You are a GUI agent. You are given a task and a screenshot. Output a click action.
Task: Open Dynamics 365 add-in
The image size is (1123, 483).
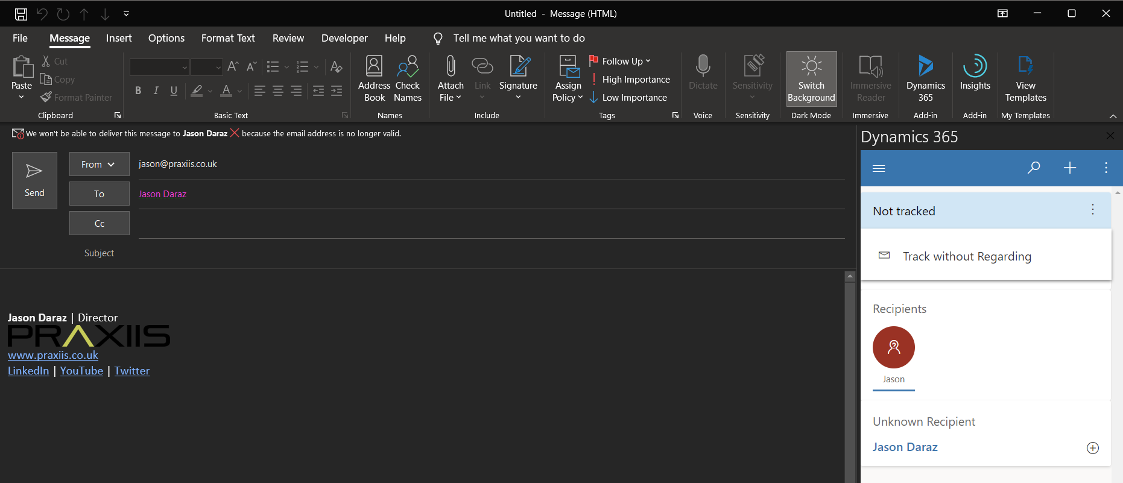pos(925,78)
